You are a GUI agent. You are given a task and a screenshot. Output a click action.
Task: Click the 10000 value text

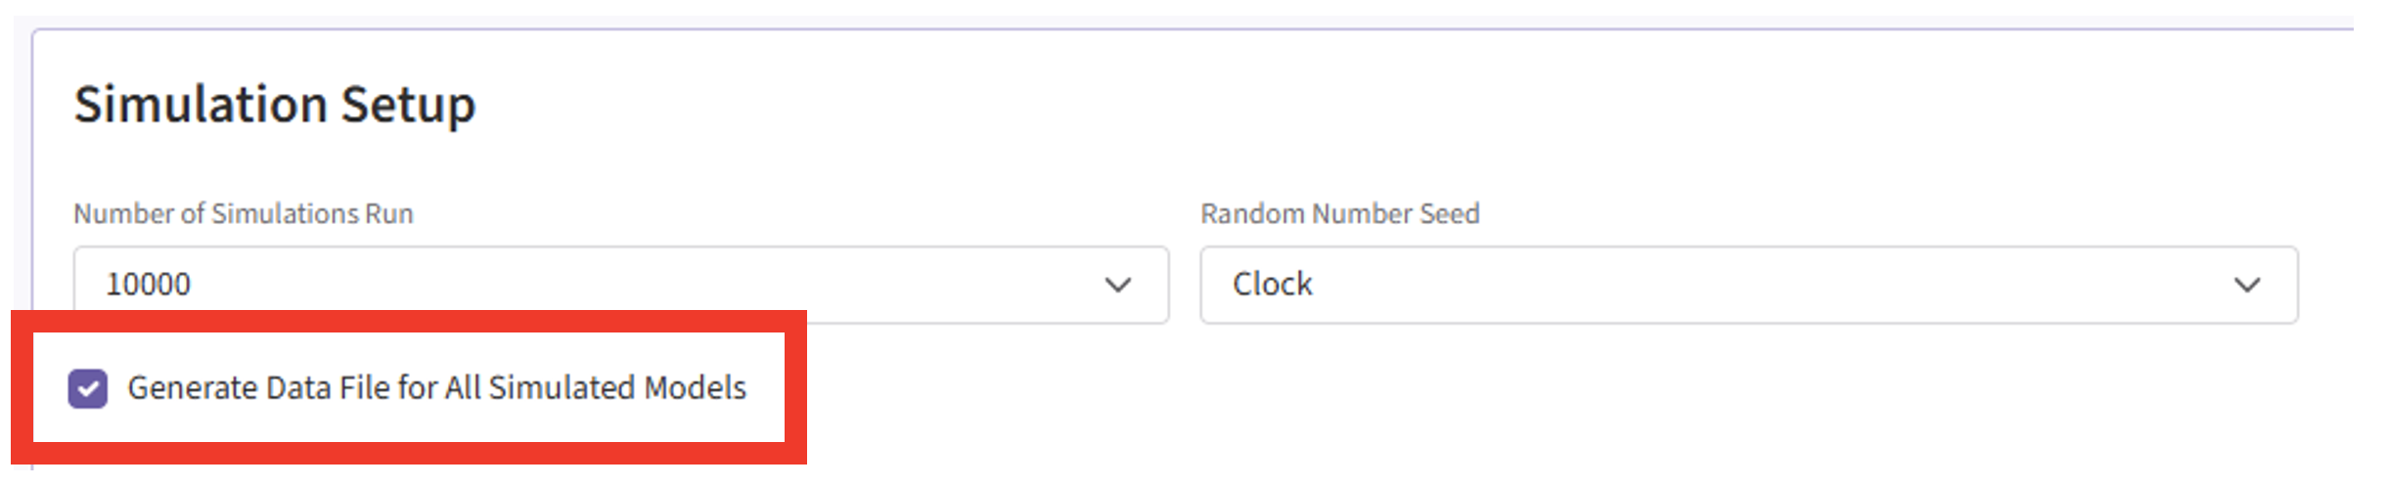pyautogui.click(x=148, y=285)
